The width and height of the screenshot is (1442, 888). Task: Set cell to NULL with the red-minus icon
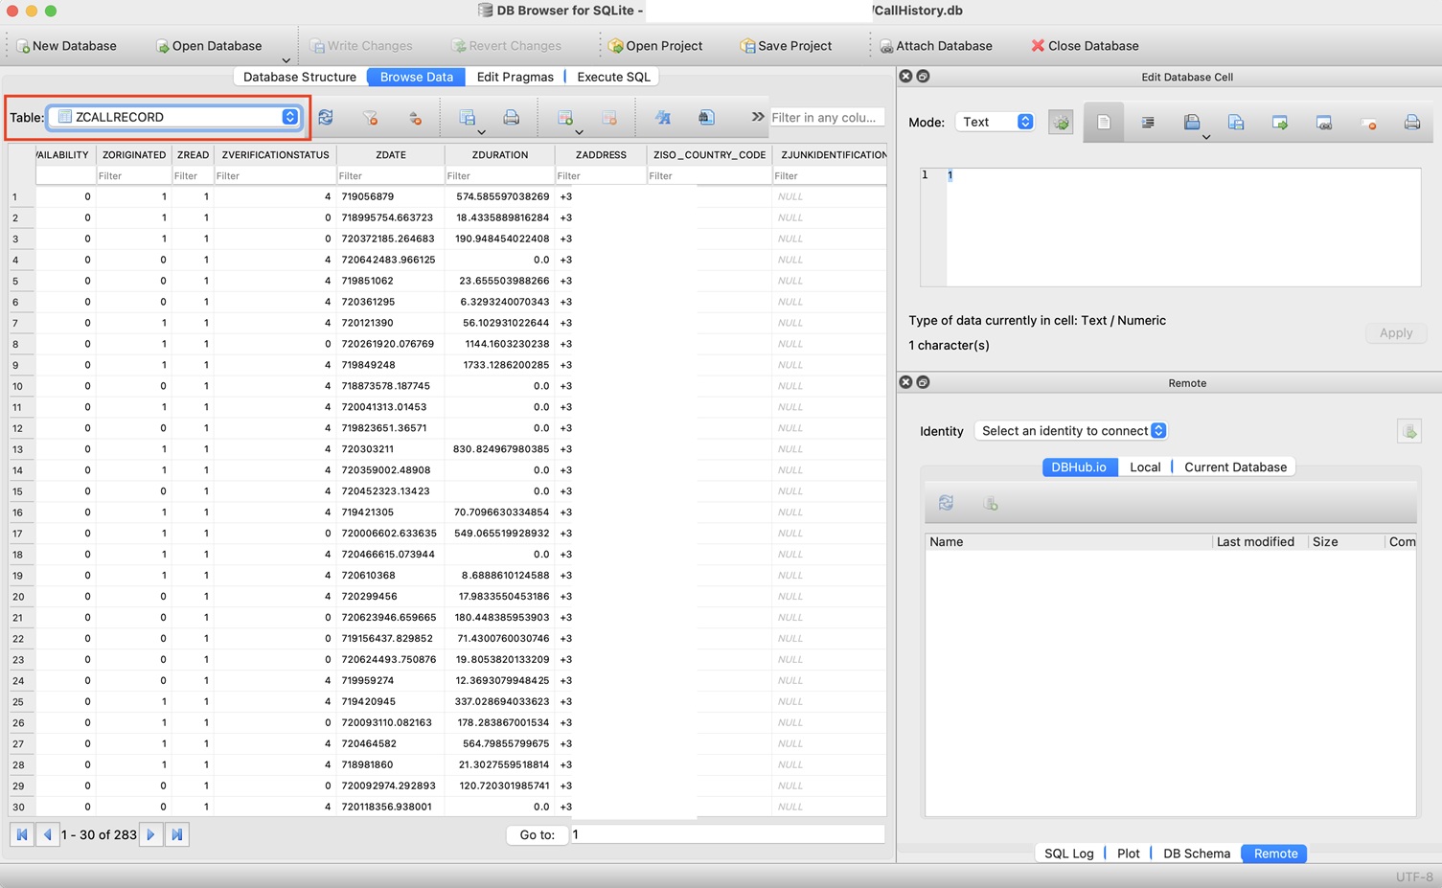(x=1368, y=123)
